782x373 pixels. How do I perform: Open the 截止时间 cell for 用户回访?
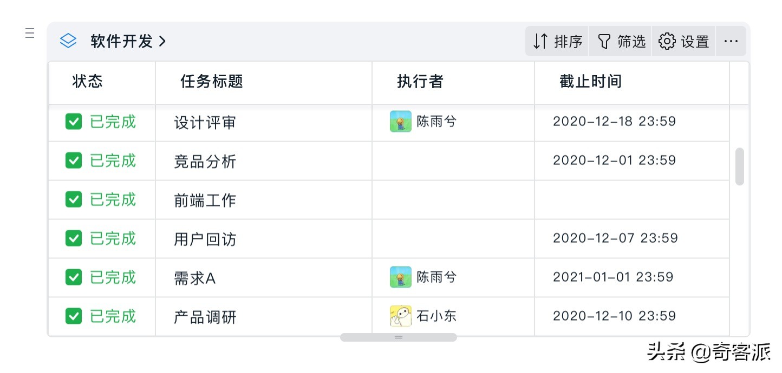tap(632, 238)
